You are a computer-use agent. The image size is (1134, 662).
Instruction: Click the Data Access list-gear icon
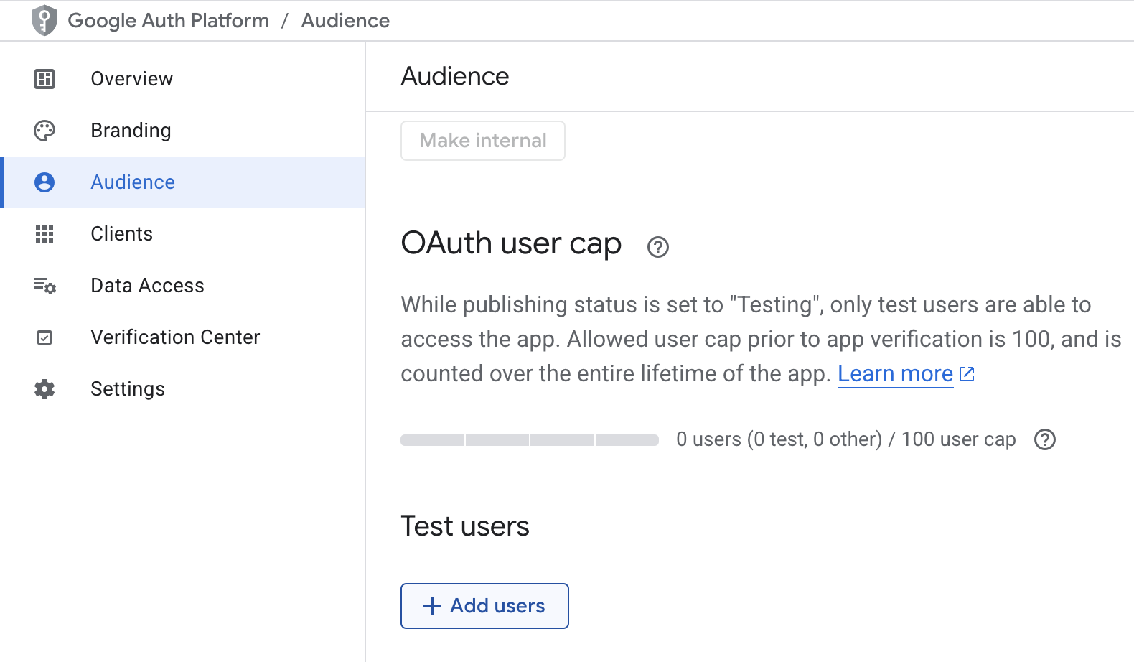pyautogui.click(x=44, y=286)
